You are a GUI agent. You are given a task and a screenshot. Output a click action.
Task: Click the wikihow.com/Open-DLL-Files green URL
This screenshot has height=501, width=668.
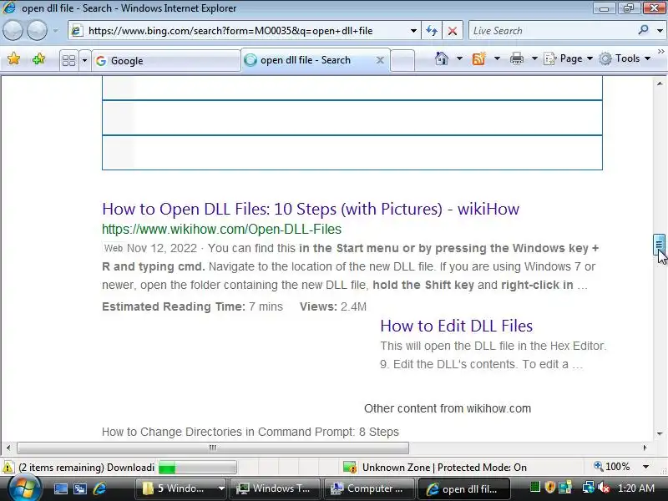click(x=221, y=229)
